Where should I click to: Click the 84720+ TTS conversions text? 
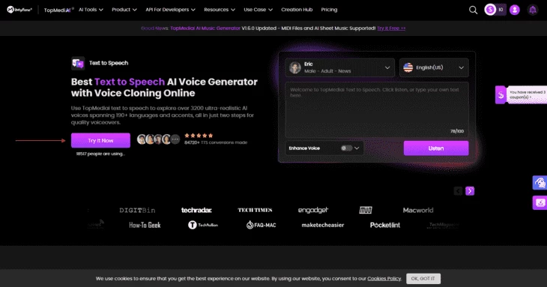[216, 142]
